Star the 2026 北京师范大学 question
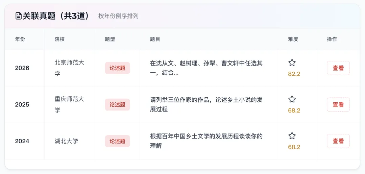Image resolution: width=365 pixels, height=174 pixels. (292, 63)
